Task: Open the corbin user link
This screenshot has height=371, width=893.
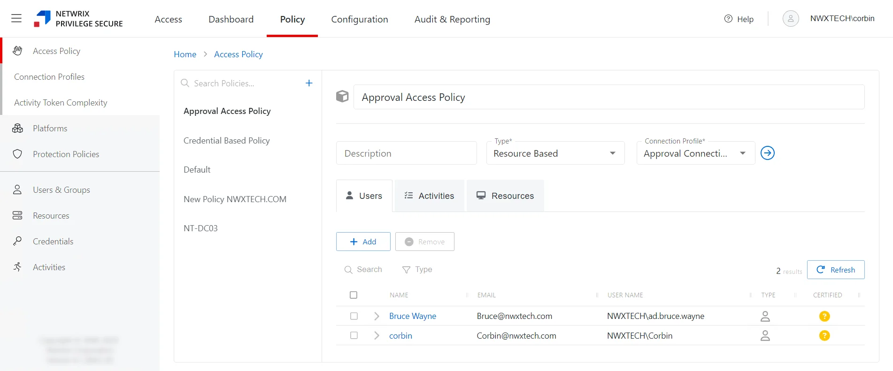Action: click(400, 336)
